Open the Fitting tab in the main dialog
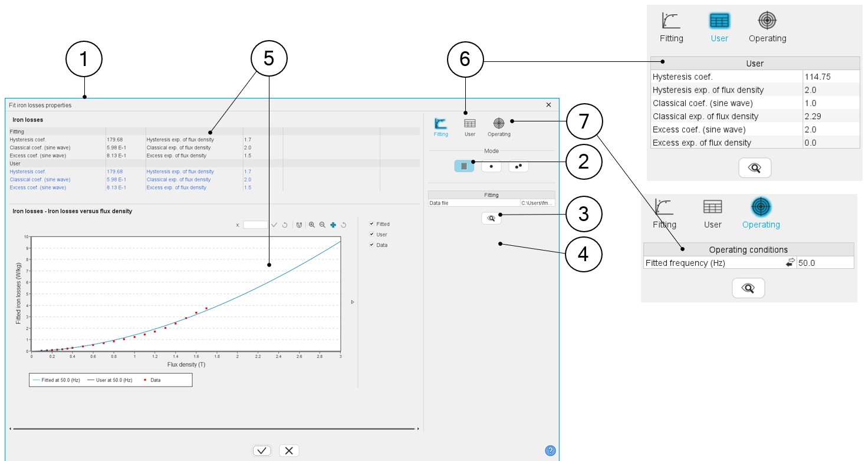Screen dimensions: 865x461 pyautogui.click(x=440, y=127)
